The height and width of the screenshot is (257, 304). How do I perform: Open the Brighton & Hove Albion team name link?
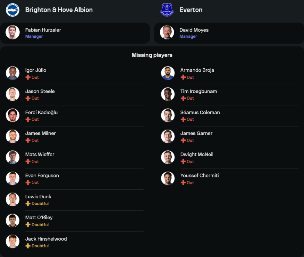[x=59, y=10]
